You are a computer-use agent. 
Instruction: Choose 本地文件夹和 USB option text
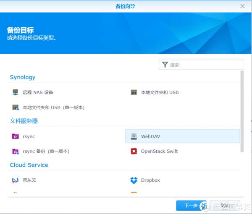pos(160,92)
